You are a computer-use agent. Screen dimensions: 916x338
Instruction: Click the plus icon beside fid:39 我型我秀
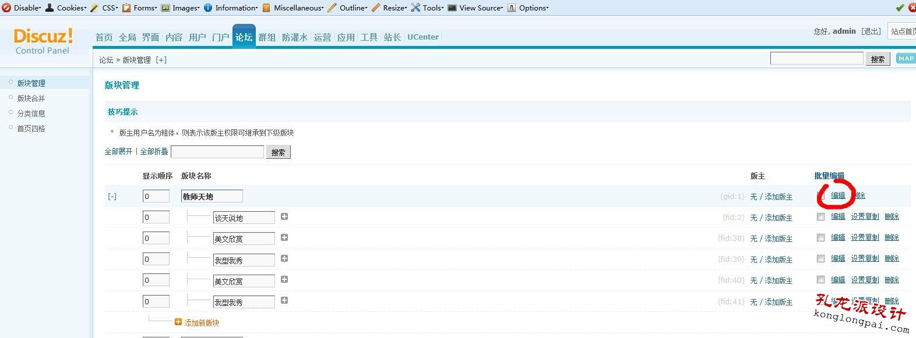point(284,258)
